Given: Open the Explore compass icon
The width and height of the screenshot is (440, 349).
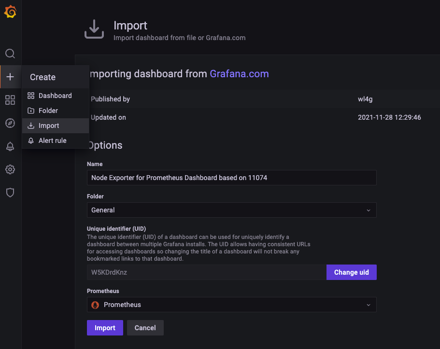Looking at the screenshot, I should tap(10, 123).
